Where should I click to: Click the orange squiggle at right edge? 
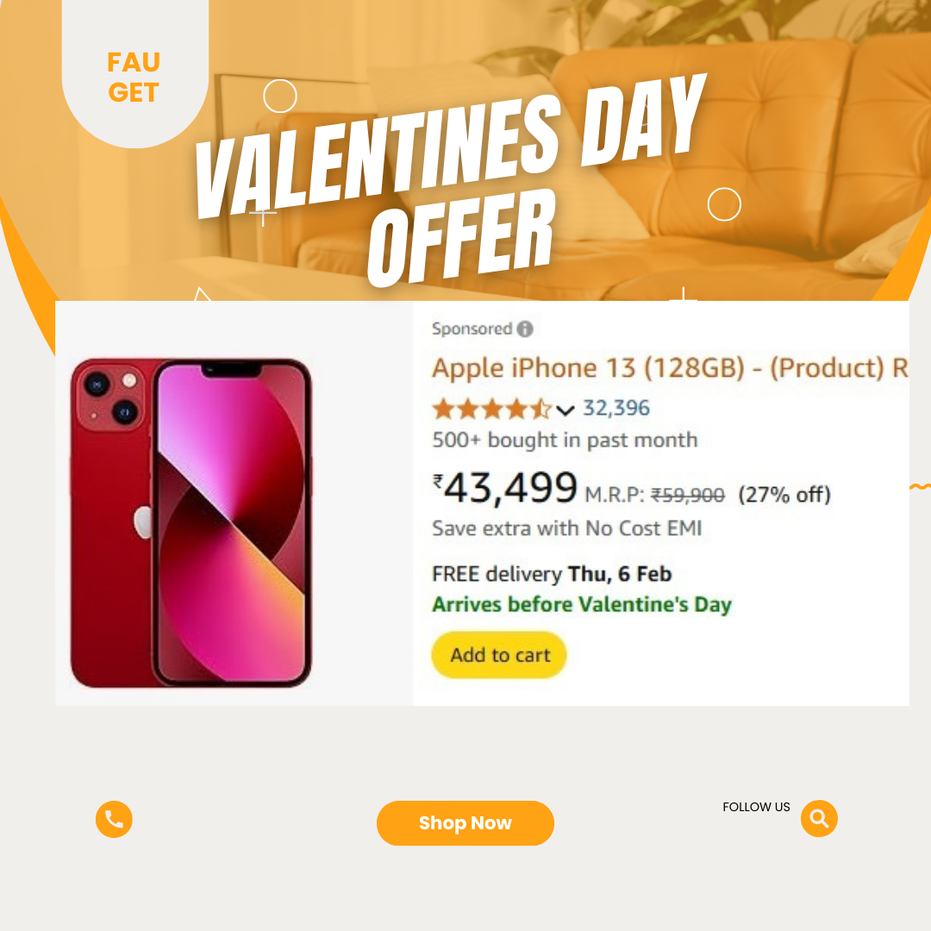[x=921, y=487]
